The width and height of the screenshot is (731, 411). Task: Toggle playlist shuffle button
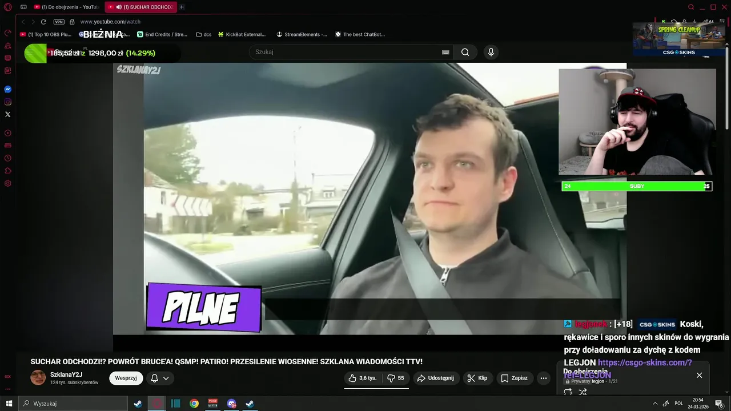click(x=583, y=392)
